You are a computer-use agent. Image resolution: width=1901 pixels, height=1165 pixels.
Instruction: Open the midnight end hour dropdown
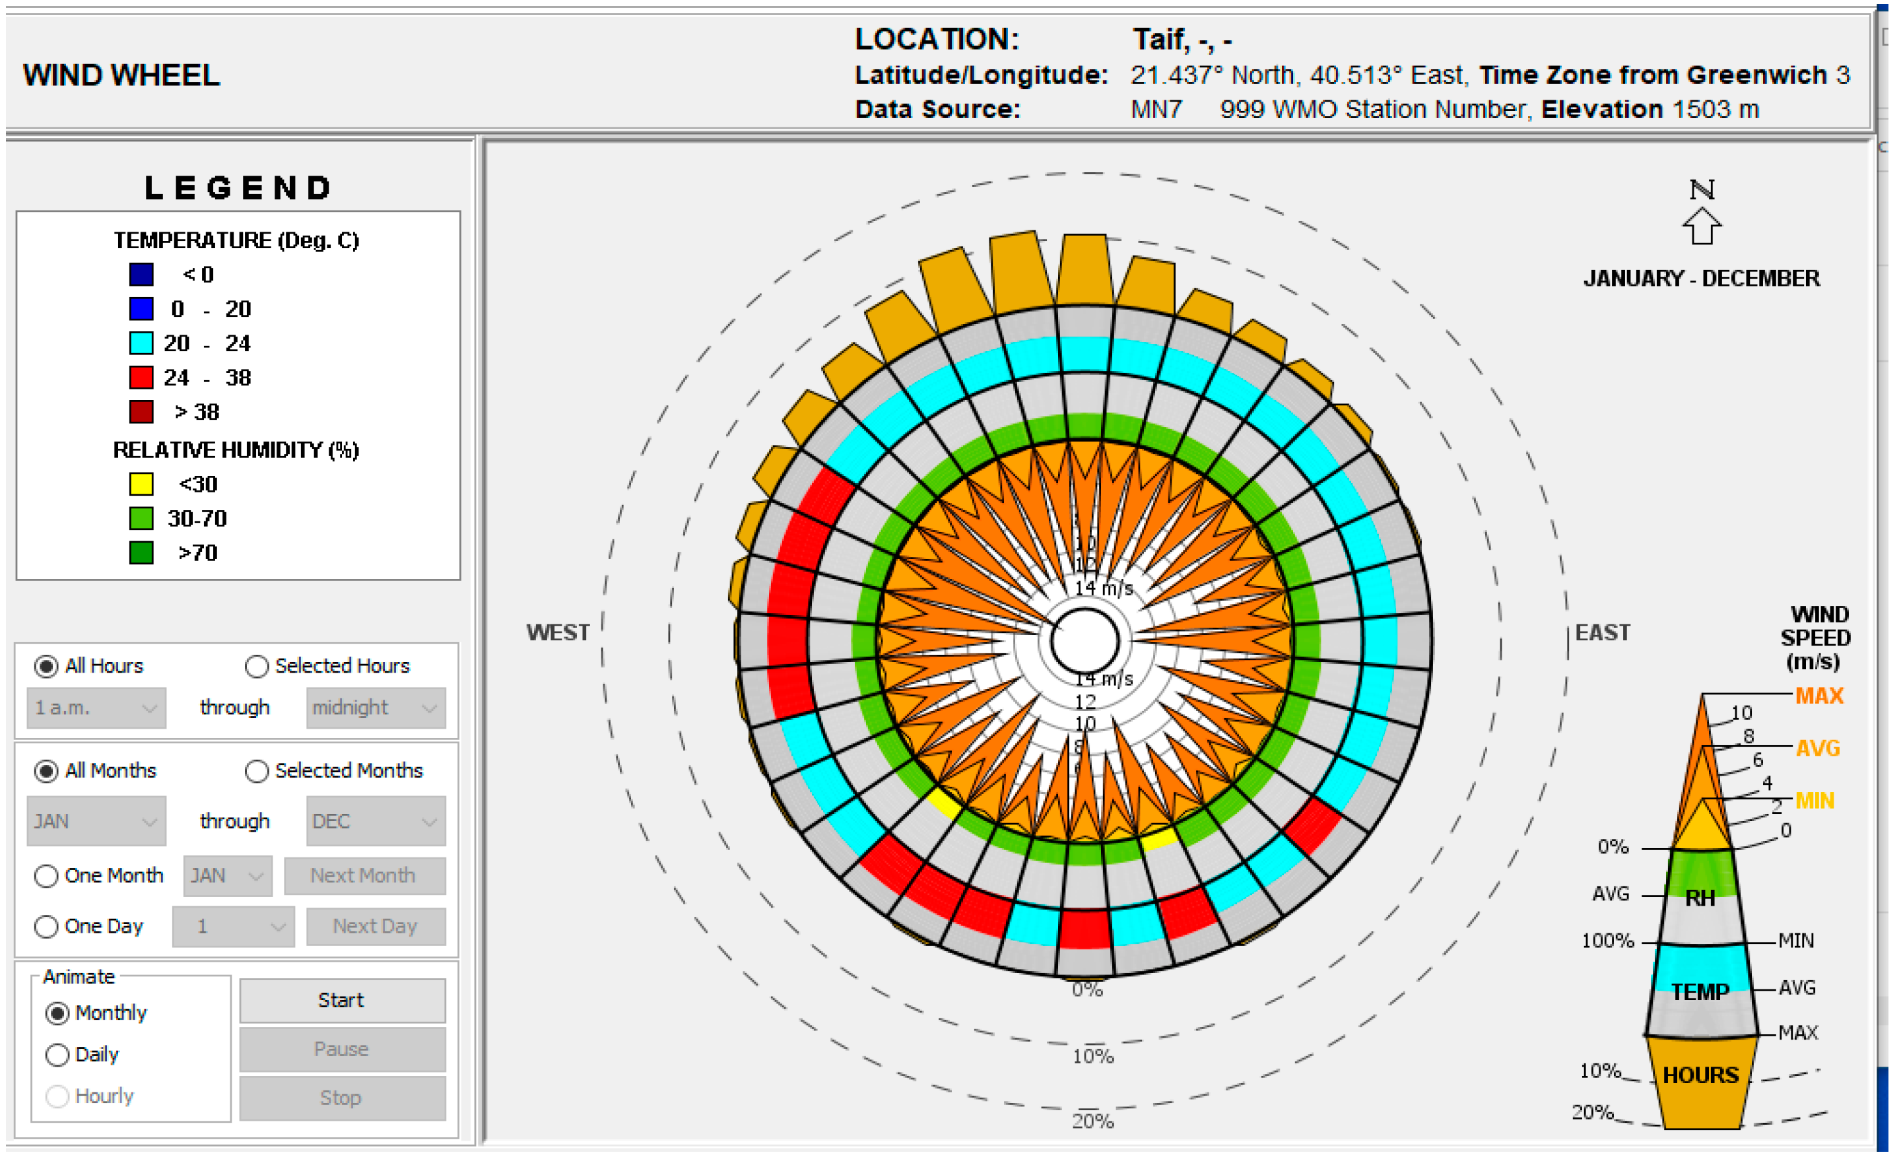376,708
